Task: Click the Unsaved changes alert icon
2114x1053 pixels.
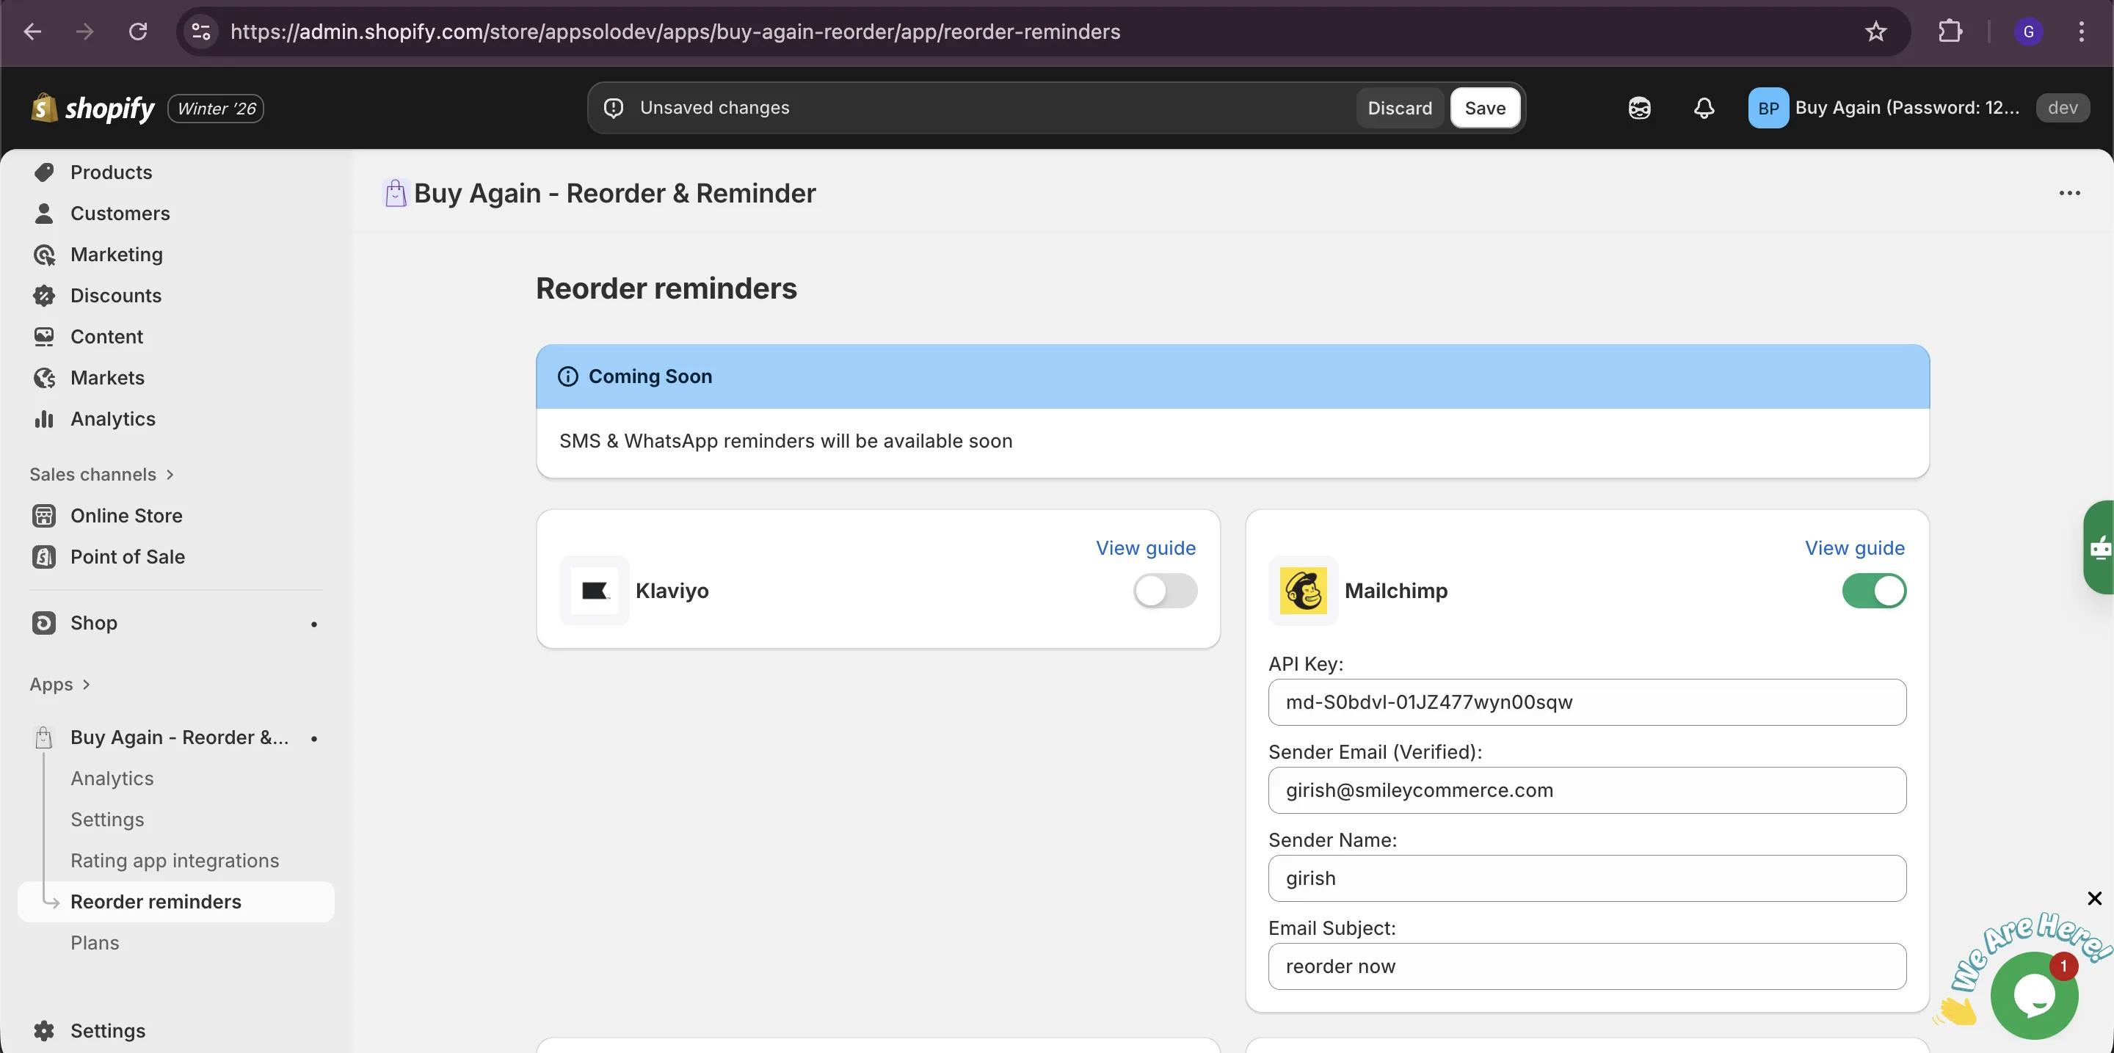Action: click(614, 109)
